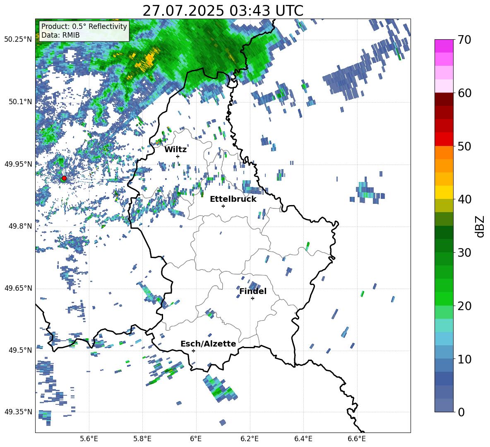Click the Ettelbruck station cross marker
Image resolution: width=490 pixels, height=447 pixels.
(223, 206)
